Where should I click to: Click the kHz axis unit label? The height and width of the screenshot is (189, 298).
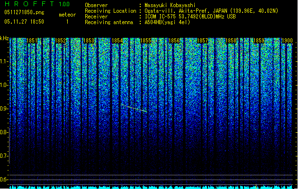tap(4, 38)
